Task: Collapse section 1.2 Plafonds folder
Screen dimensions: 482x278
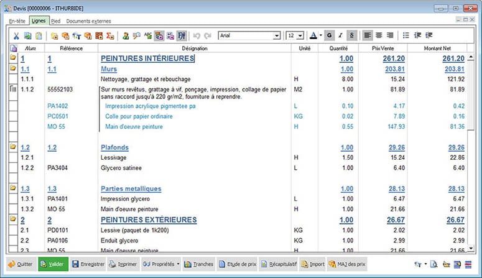Action: point(13,146)
